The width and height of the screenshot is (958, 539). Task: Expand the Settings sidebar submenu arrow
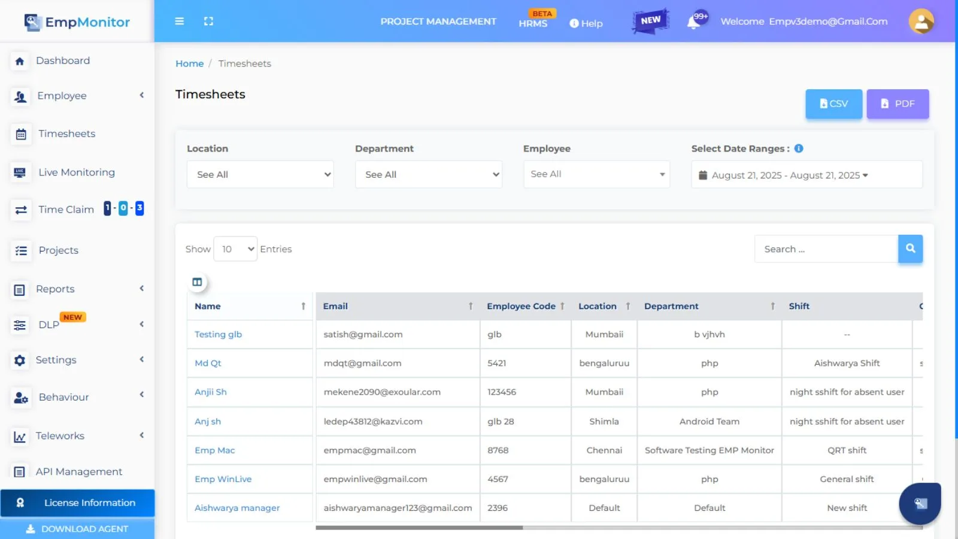pyautogui.click(x=142, y=359)
